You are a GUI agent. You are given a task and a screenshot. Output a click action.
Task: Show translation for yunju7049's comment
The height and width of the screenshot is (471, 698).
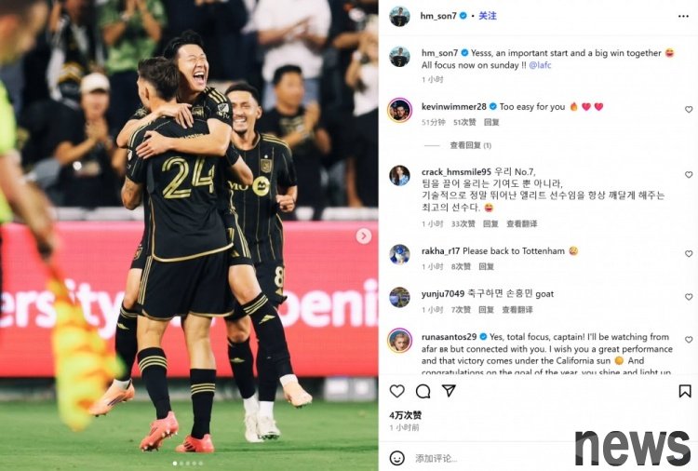[x=517, y=309]
